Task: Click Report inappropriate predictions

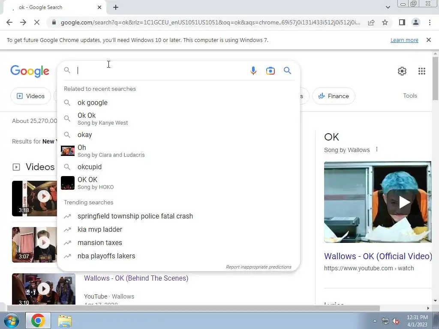Action: tap(259, 267)
